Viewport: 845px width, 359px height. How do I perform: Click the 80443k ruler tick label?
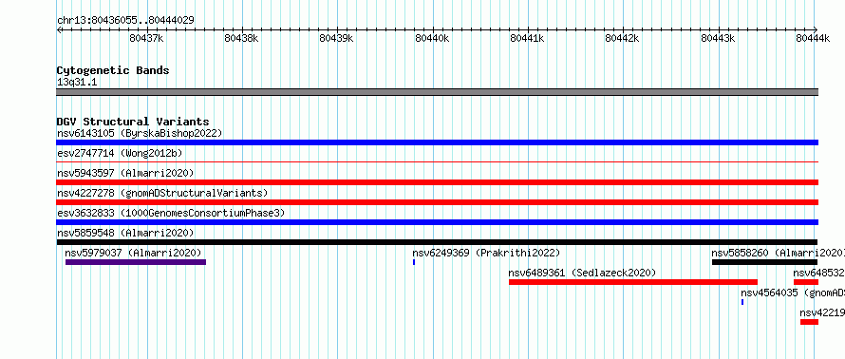click(718, 38)
